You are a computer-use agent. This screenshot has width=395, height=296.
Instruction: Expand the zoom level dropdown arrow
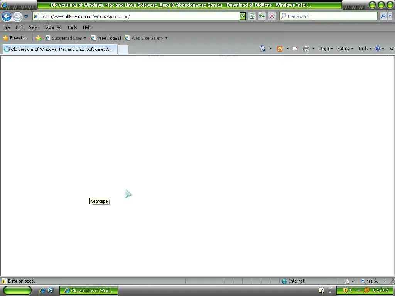pos(385,281)
